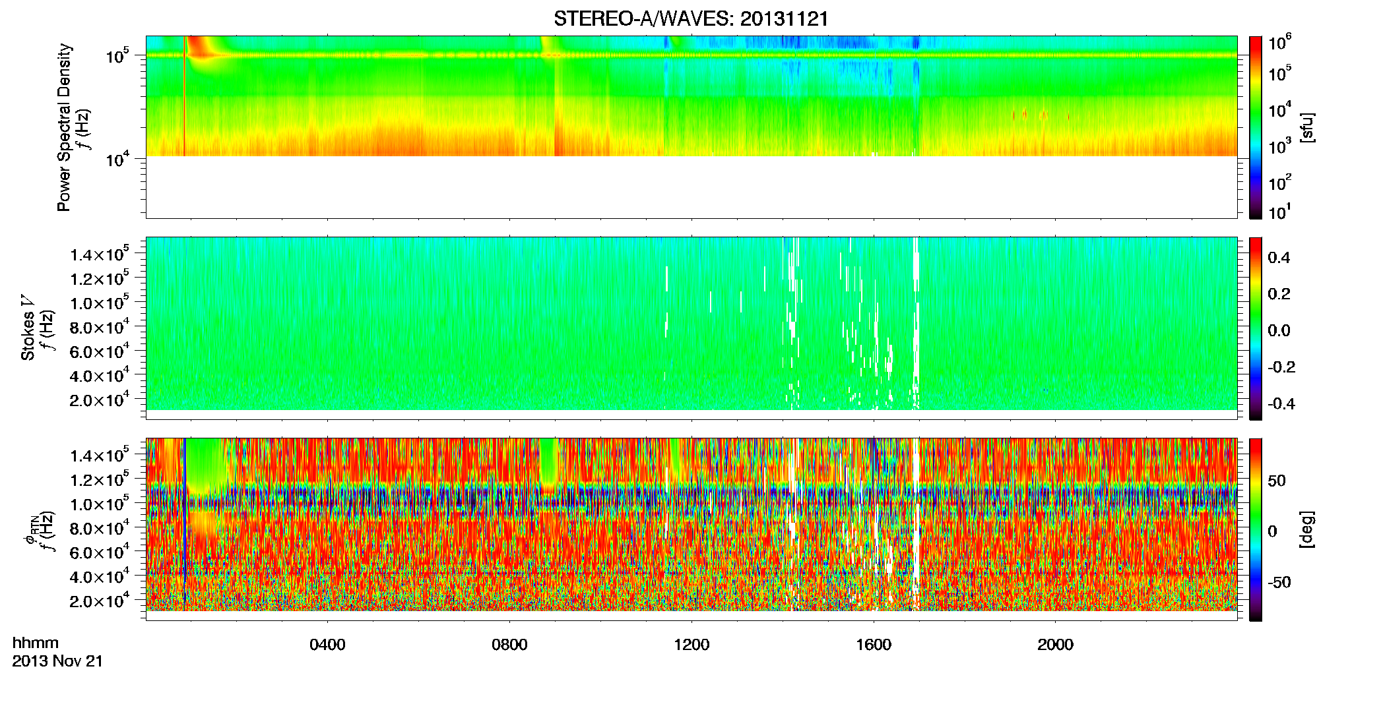Click the Power Spectral Density axis title
The image size is (1383, 712).
pos(64,127)
